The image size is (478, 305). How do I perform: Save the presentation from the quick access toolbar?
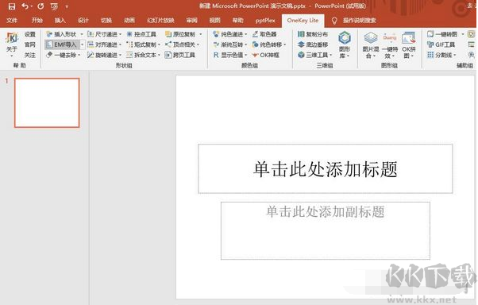[12, 6]
